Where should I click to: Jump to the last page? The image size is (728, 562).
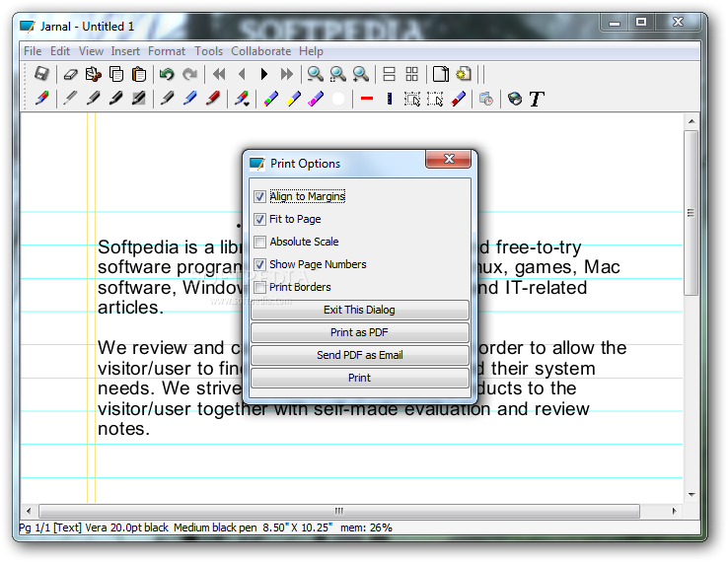287,74
